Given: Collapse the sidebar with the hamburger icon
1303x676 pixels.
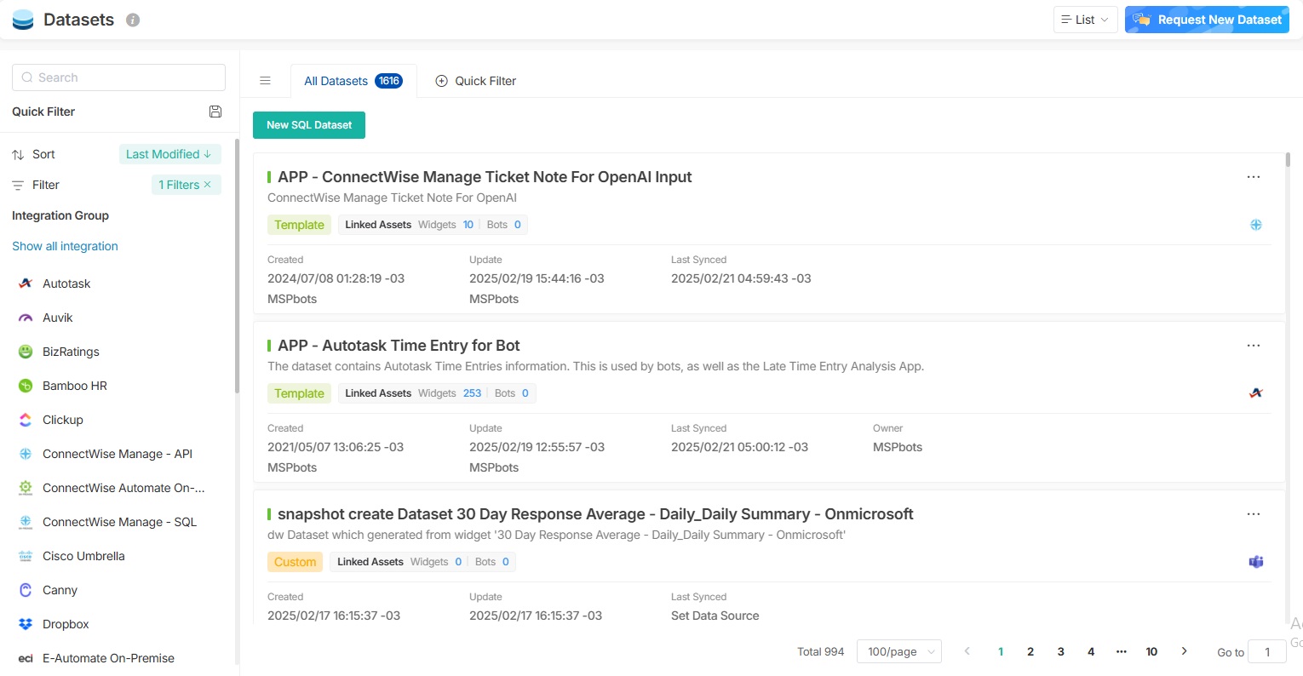Looking at the screenshot, I should point(265,81).
